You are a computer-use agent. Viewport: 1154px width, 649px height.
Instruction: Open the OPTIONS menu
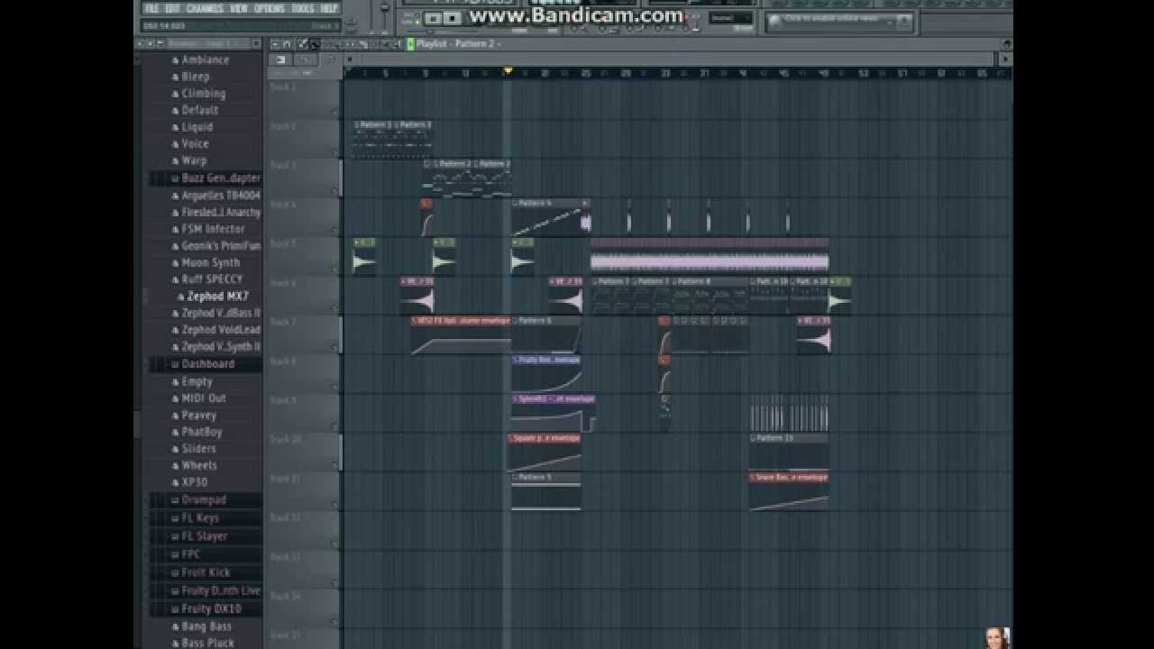pos(269,8)
